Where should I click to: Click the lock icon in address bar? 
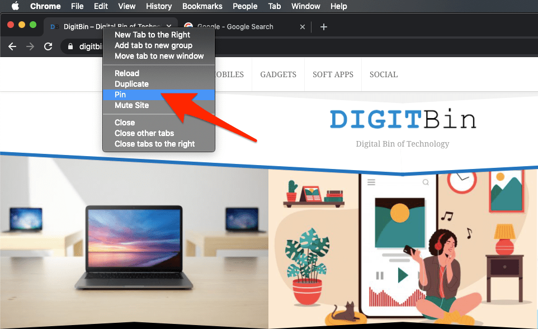pos(70,46)
